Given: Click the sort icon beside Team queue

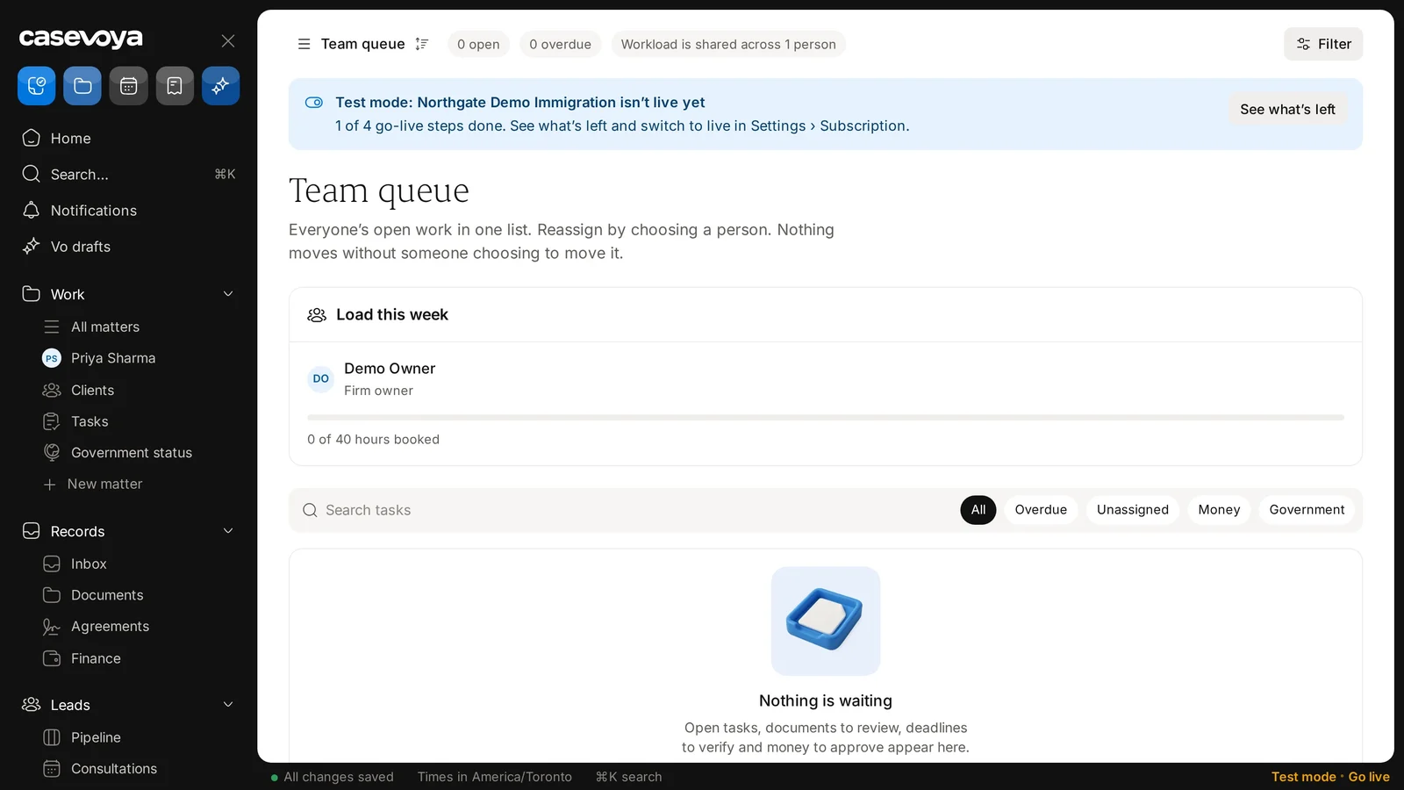Looking at the screenshot, I should (x=421, y=44).
